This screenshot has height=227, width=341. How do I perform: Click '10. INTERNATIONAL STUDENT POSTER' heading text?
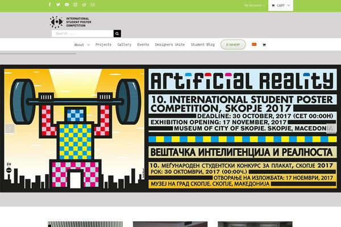coord(242,100)
